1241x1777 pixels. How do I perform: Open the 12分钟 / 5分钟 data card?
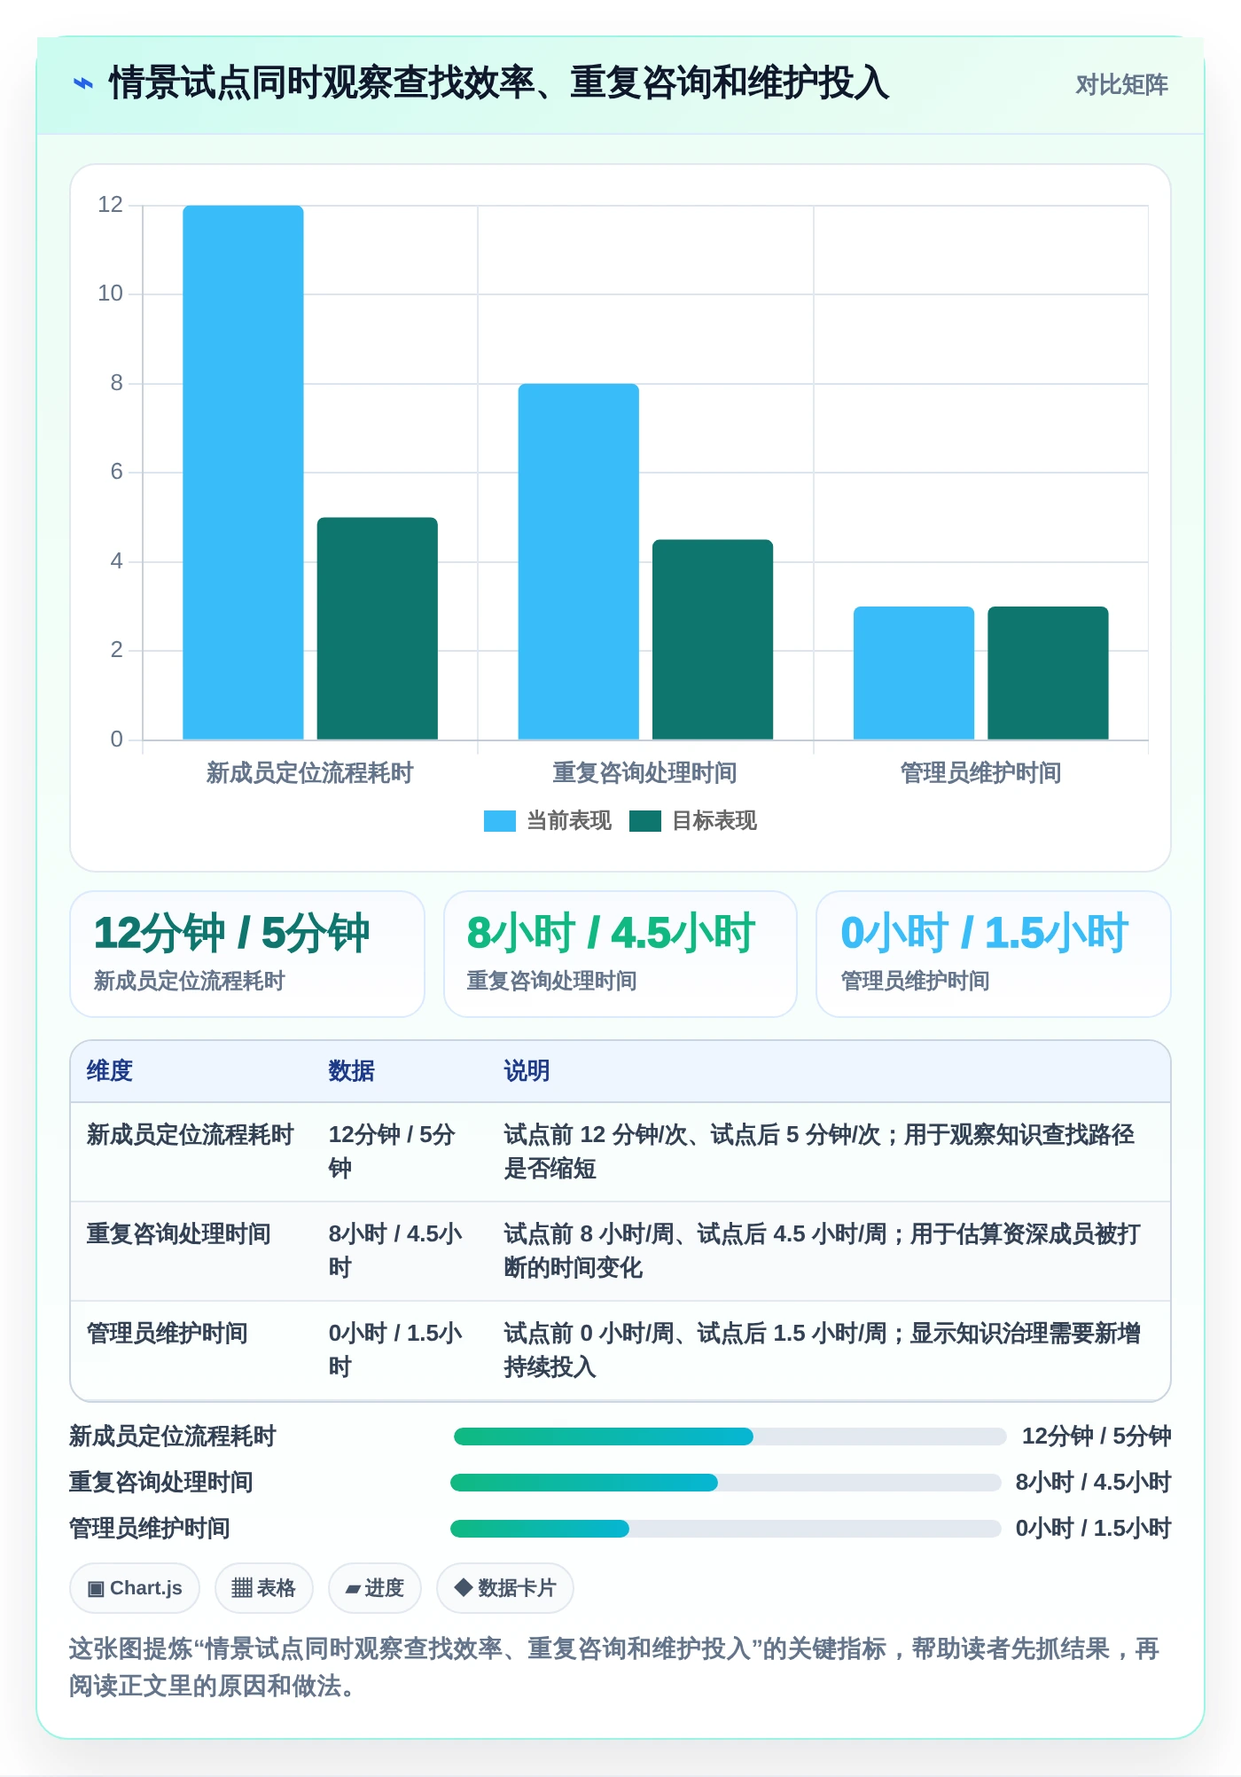tap(247, 954)
